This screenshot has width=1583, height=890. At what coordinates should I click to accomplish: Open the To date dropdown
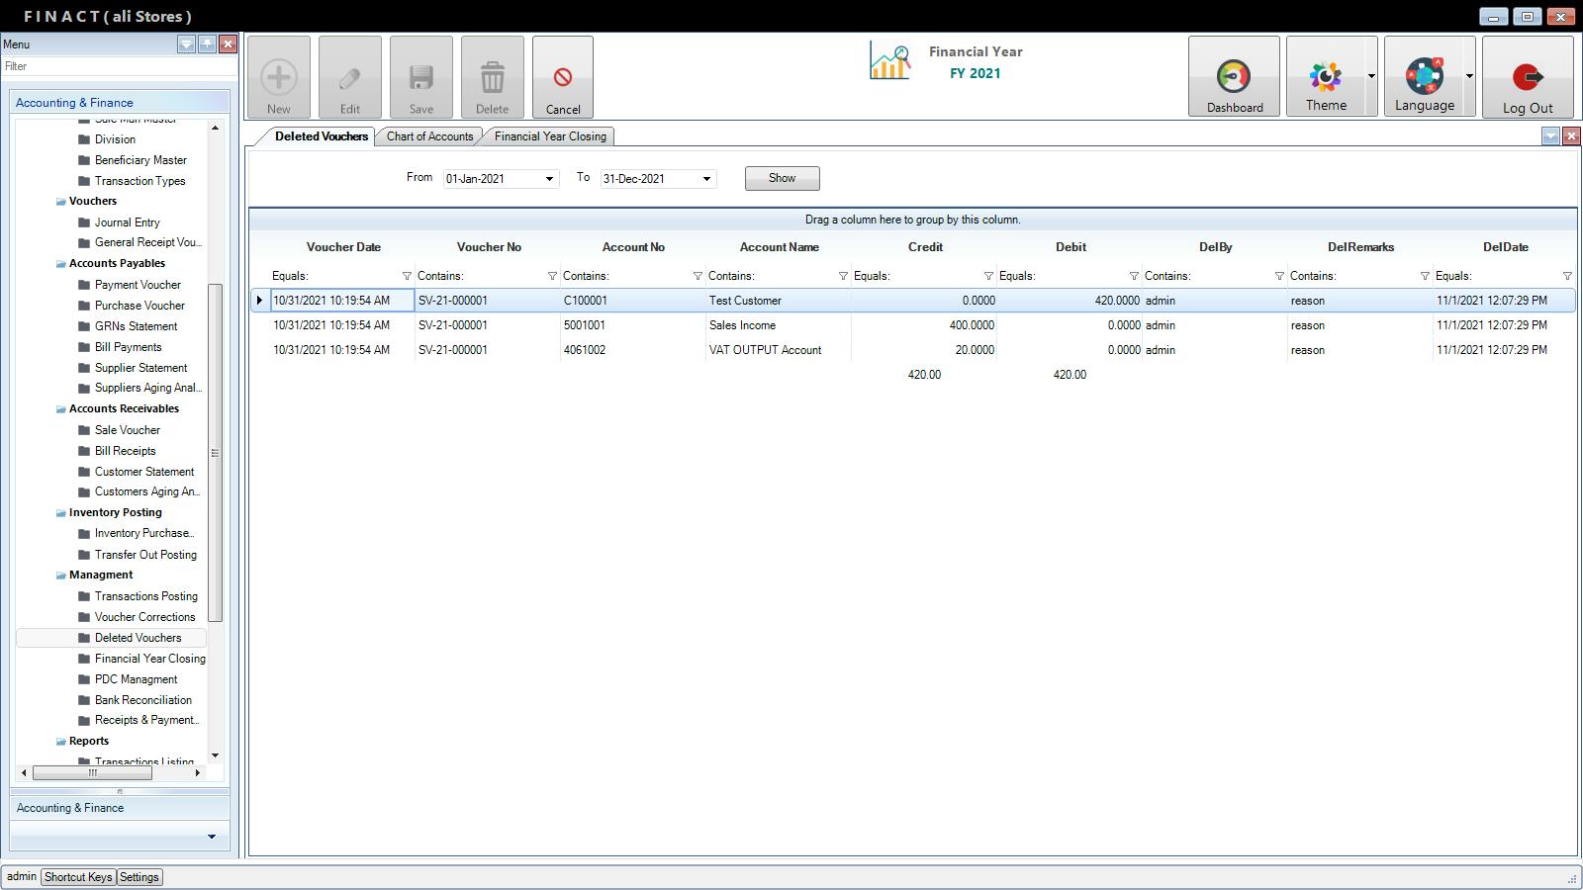(706, 179)
